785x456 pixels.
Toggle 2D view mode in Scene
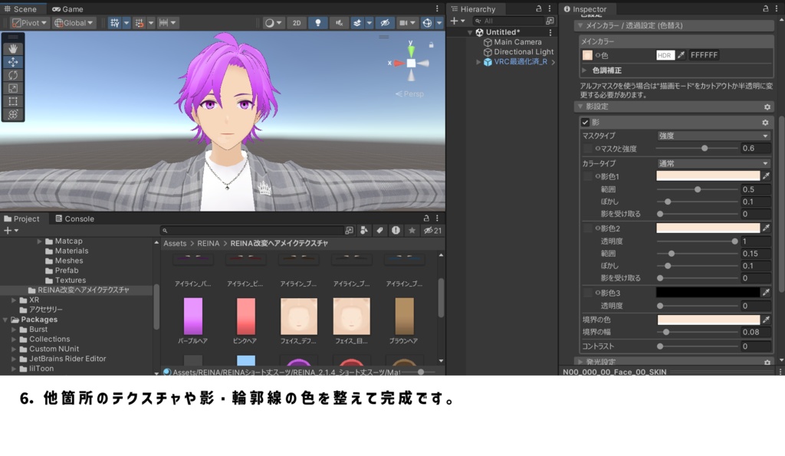coord(297,23)
